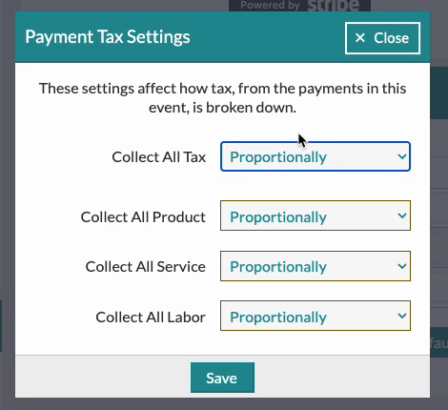Image resolution: width=448 pixels, height=410 pixels.
Task: Click the chevron arrow on Collect All Product
Action: 402,216
